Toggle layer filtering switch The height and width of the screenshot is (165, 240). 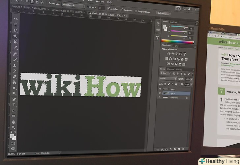(x=193, y=74)
